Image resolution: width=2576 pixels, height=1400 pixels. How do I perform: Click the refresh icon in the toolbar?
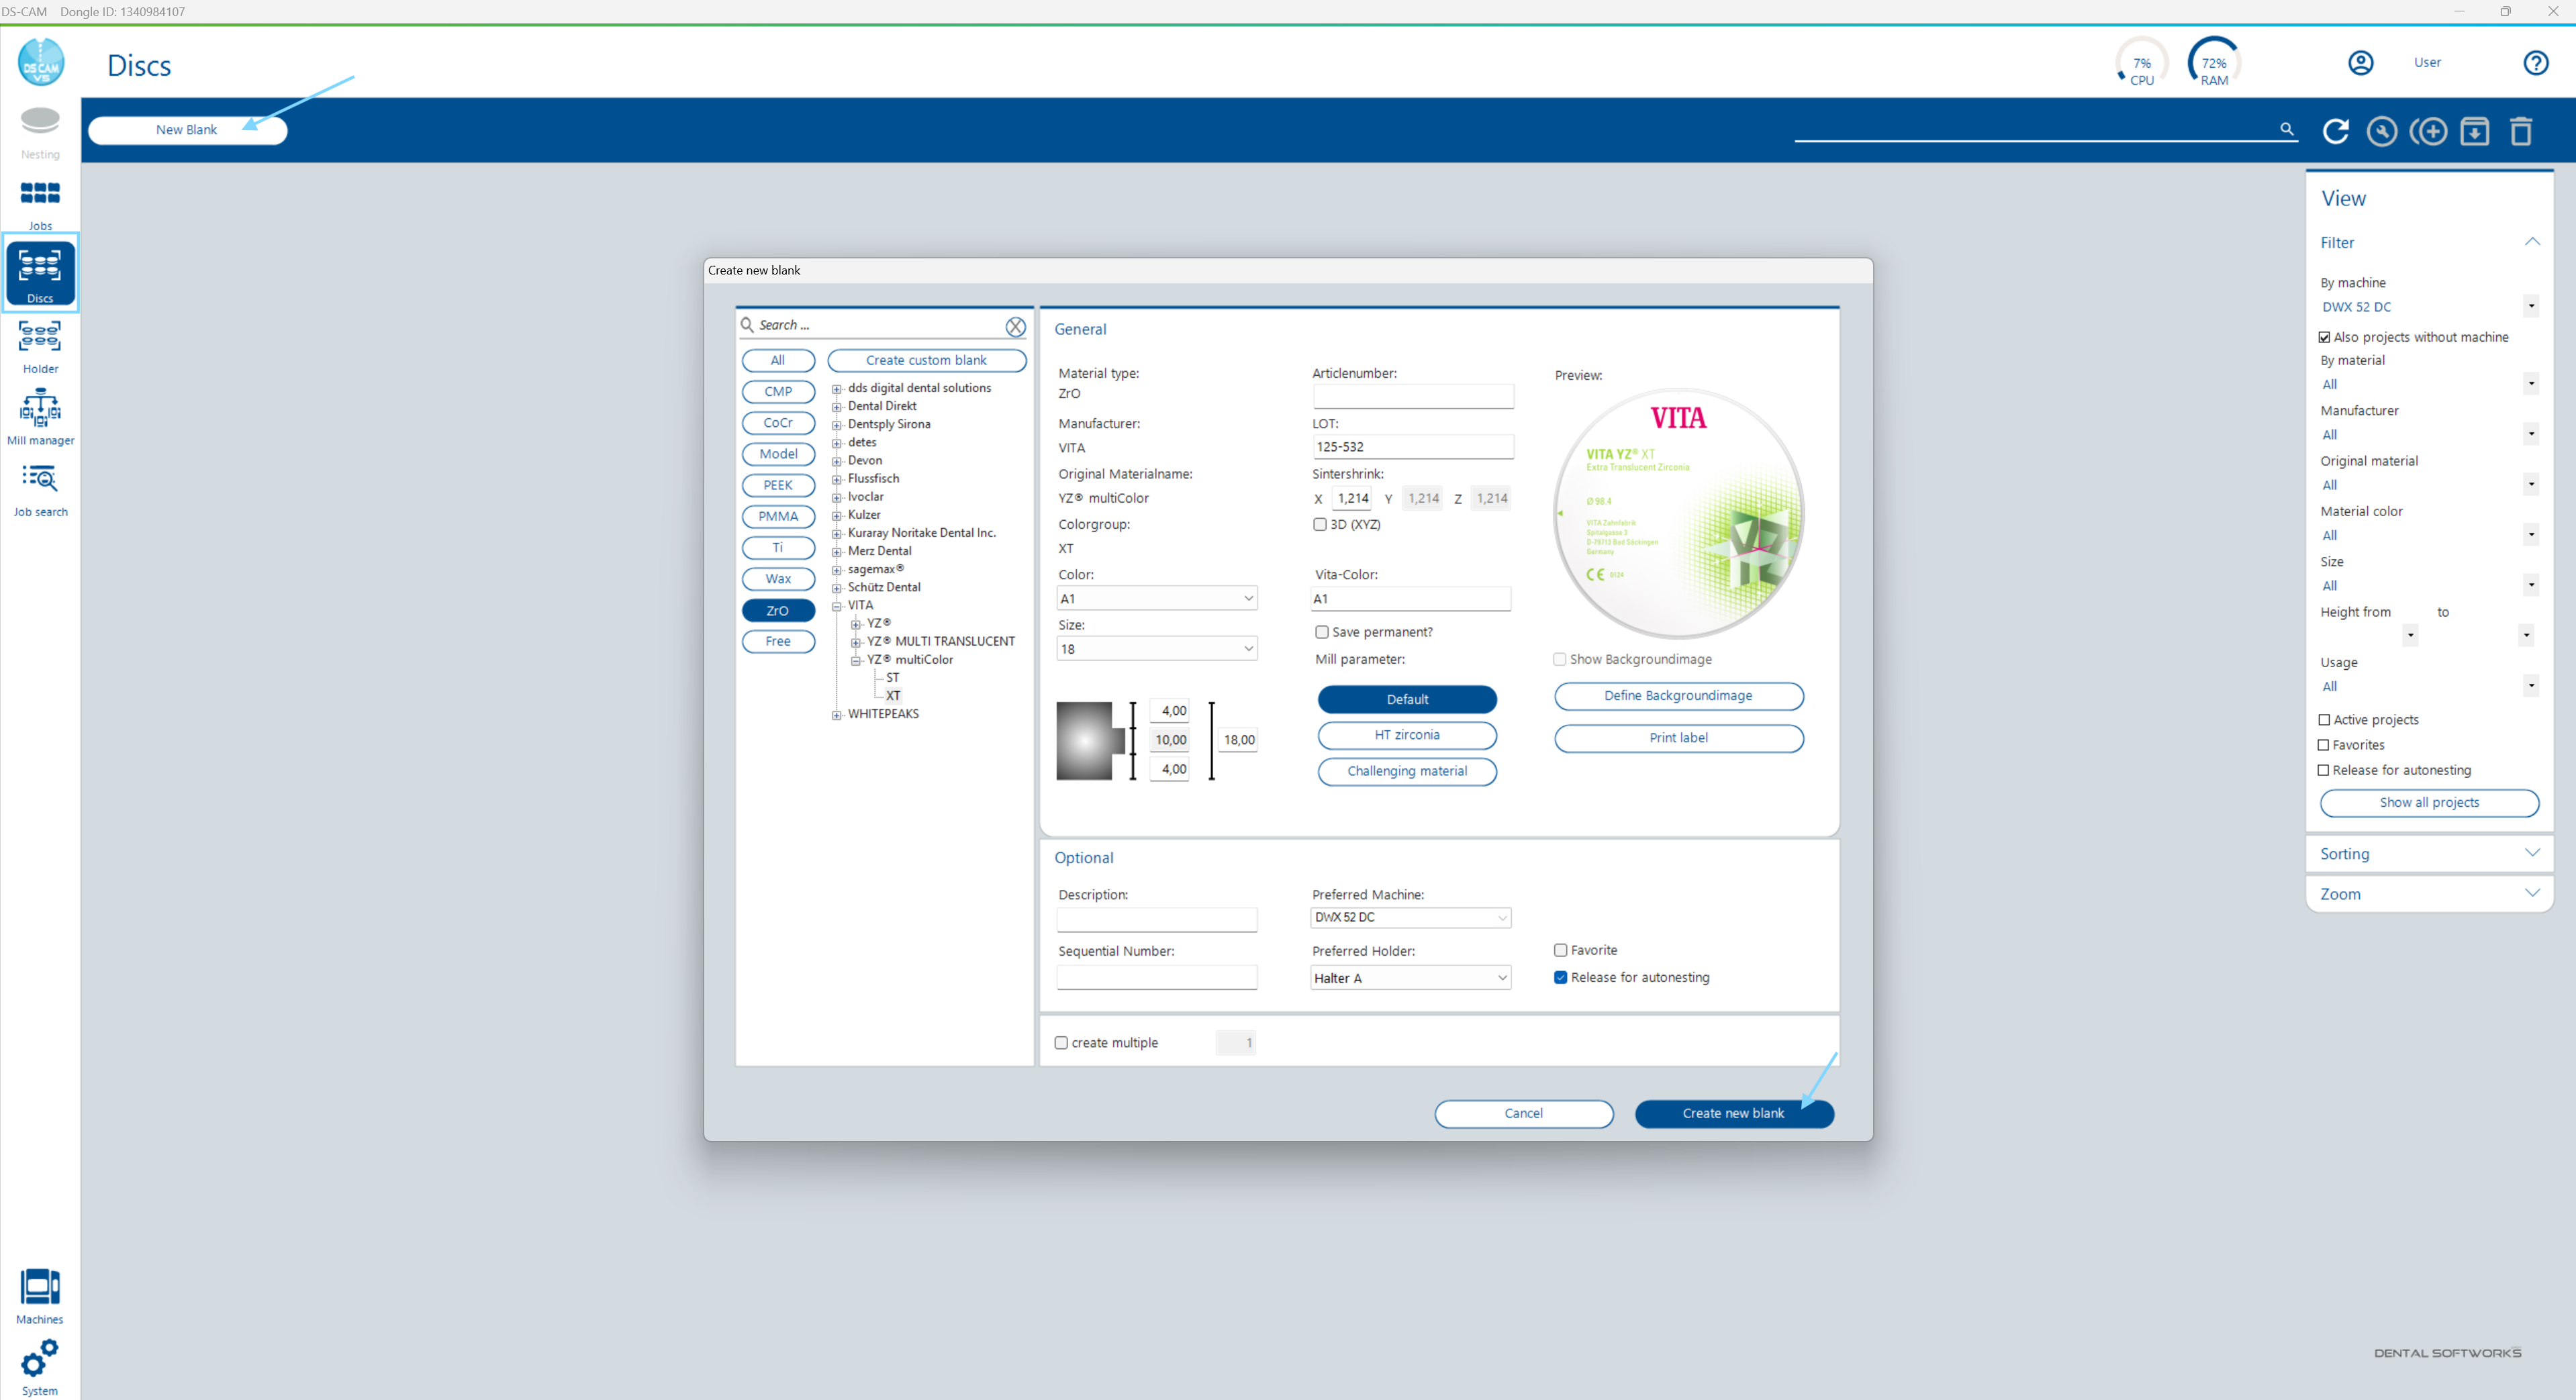(2336, 130)
